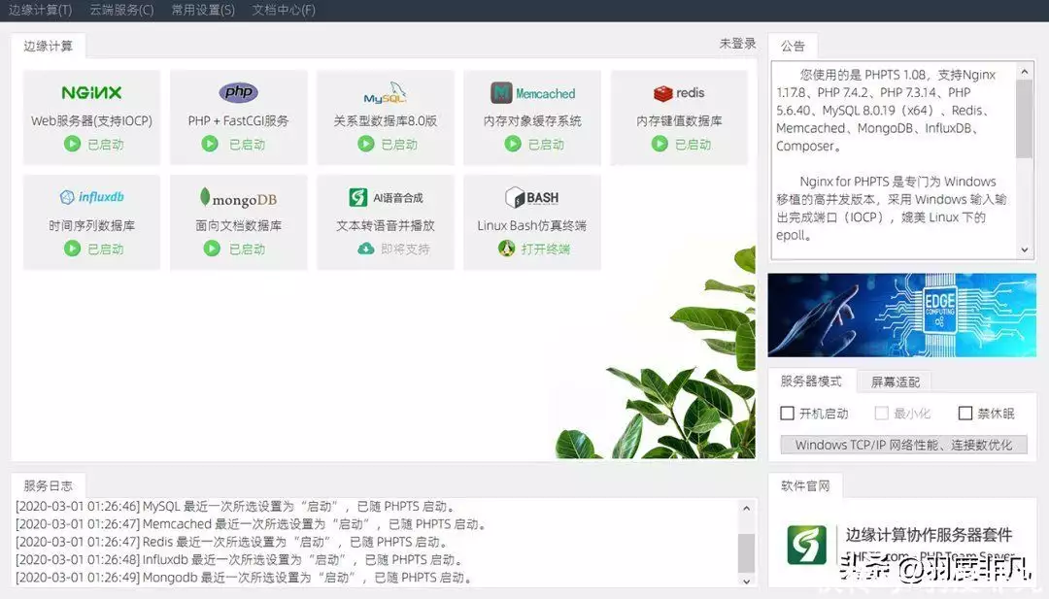Click the announcement panel scroll up arrow
Viewport: 1049px width, 599px height.
coord(1025,71)
